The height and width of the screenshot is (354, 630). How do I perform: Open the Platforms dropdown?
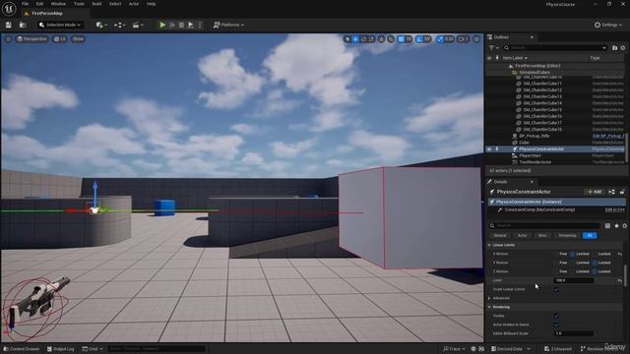228,25
